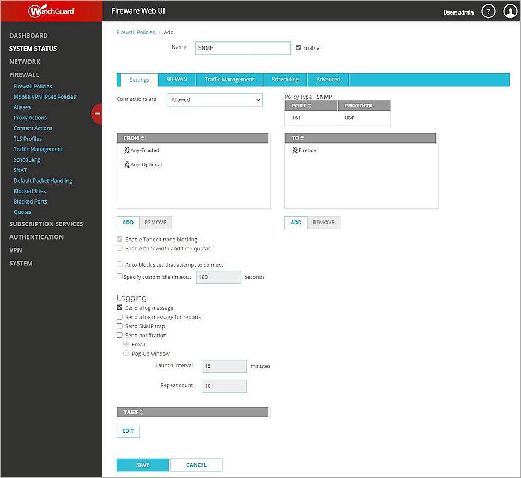Uncheck the Enable policy checkbox
This screenshot has height=478, width=521.
299,48
